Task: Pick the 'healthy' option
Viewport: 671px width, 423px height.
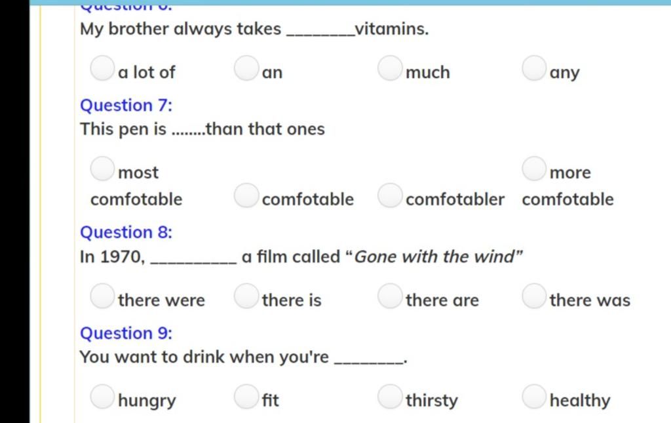Action: point(533,396)
